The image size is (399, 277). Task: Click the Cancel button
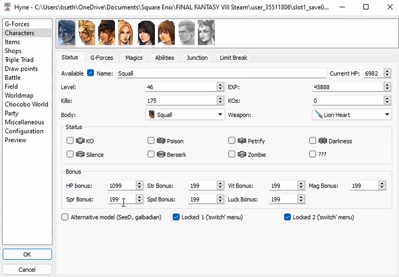(27, 270)
